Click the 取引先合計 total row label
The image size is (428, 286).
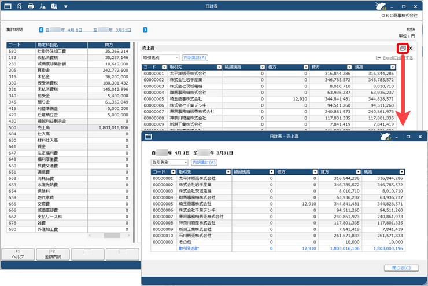(x=189, y=248)
